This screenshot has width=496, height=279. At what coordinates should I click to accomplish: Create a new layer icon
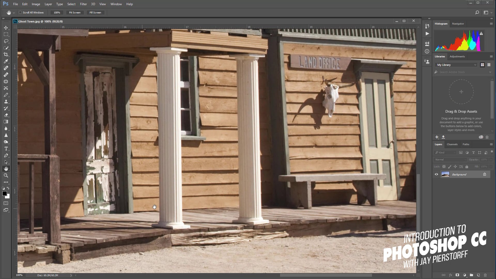[478, 275]
